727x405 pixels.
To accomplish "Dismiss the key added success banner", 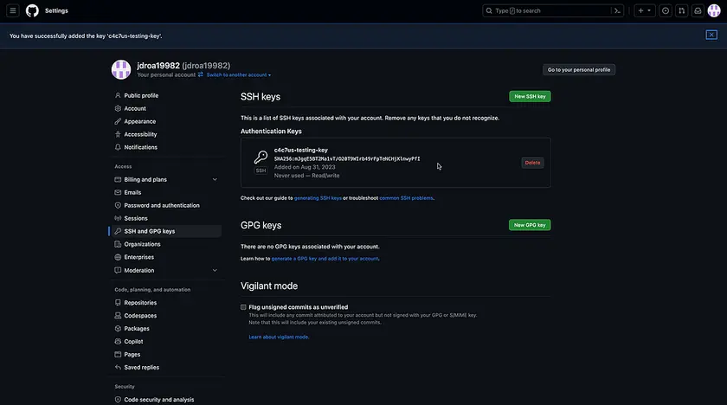I will pyautogui.click(x=711, y=35).
